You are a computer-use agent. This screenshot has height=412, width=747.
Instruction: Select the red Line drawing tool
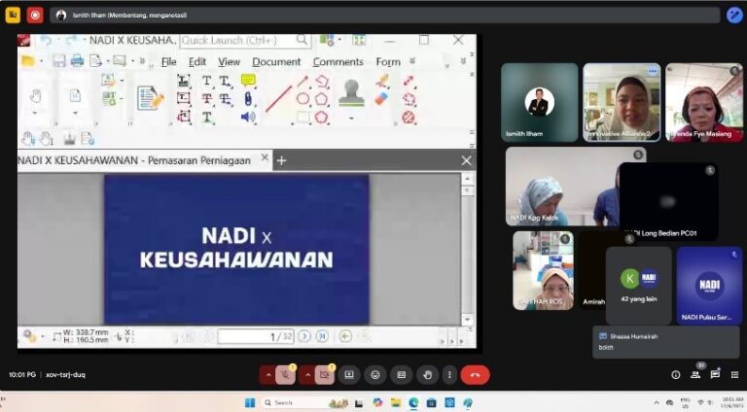(278, 98)
